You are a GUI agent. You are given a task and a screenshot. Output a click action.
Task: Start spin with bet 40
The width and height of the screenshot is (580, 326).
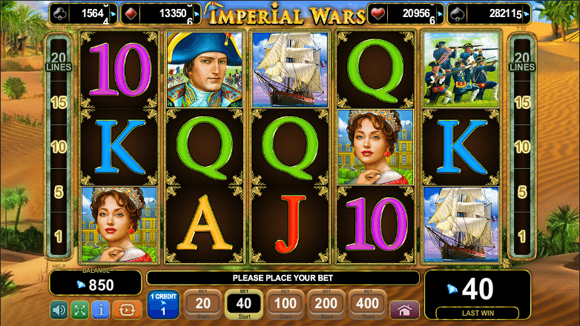tap(244, 305)
